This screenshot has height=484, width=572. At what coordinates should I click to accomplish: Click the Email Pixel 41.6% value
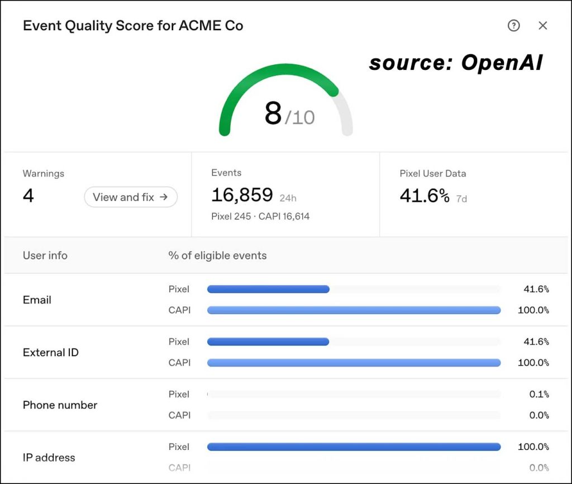(x=536, y=289)
